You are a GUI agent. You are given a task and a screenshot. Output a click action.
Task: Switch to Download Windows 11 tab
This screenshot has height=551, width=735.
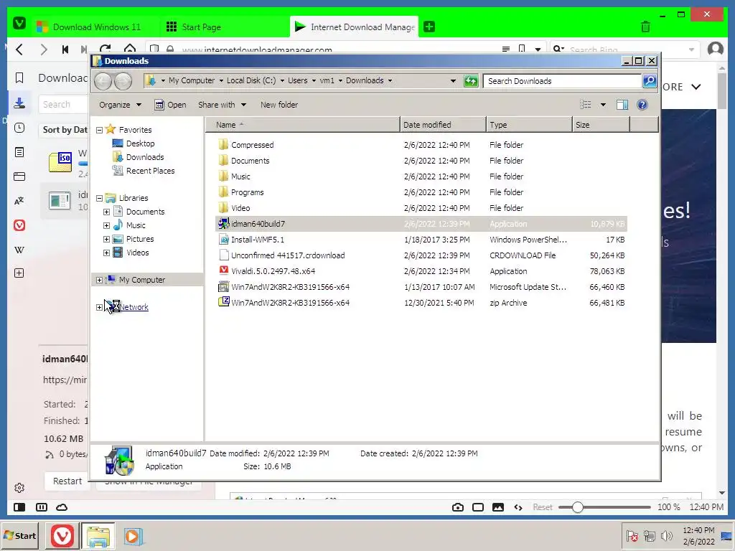[96, 27]
